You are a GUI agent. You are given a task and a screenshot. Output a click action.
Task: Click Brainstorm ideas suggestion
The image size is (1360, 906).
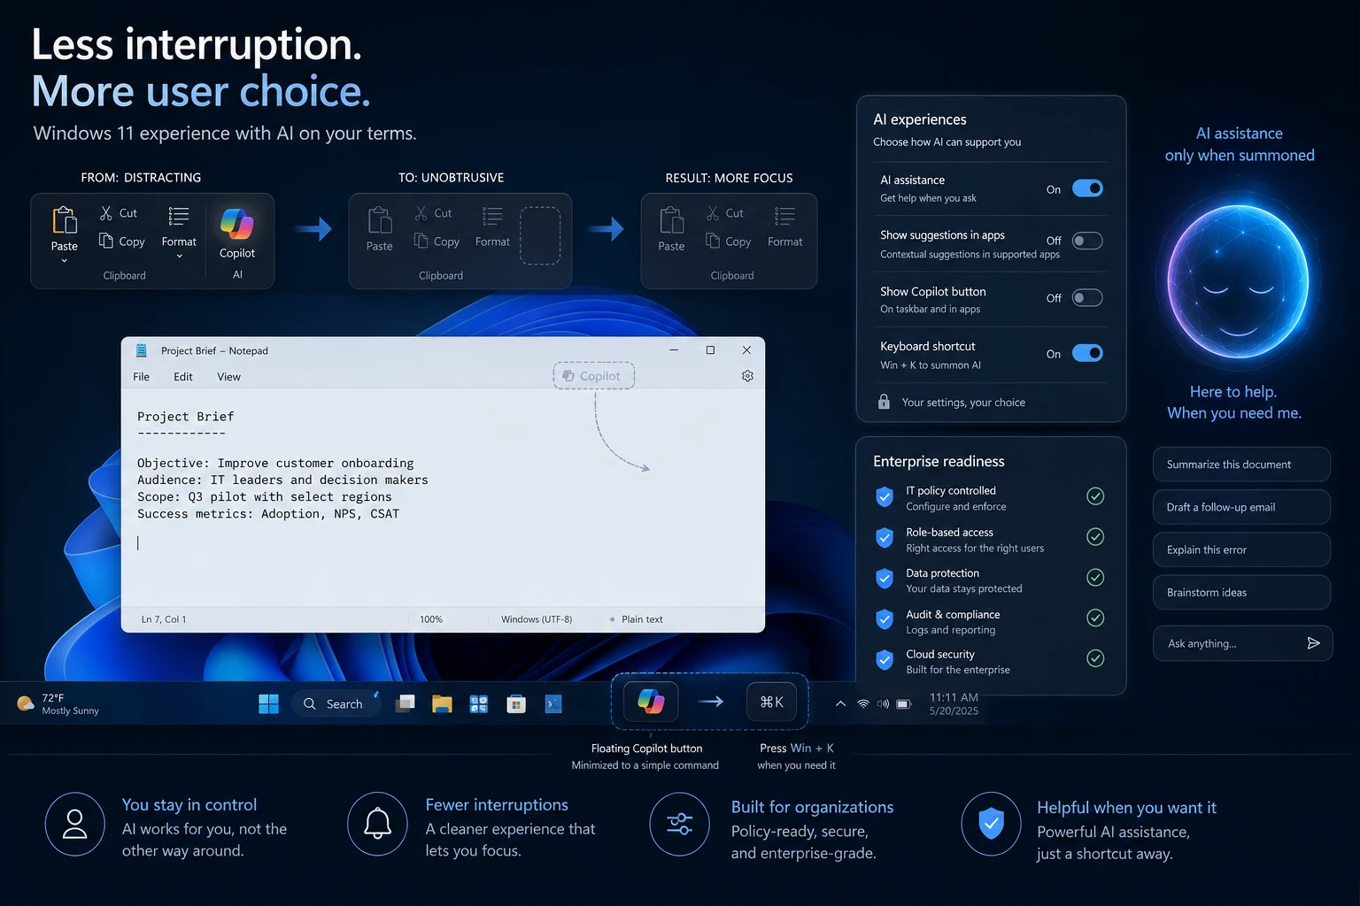click(1241, 593)
